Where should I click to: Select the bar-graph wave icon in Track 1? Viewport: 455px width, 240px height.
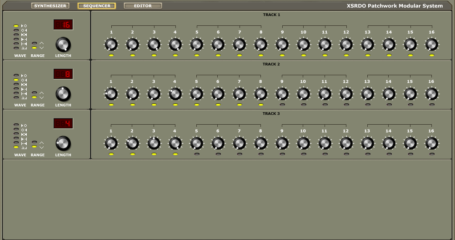click(x=24, y=48)
